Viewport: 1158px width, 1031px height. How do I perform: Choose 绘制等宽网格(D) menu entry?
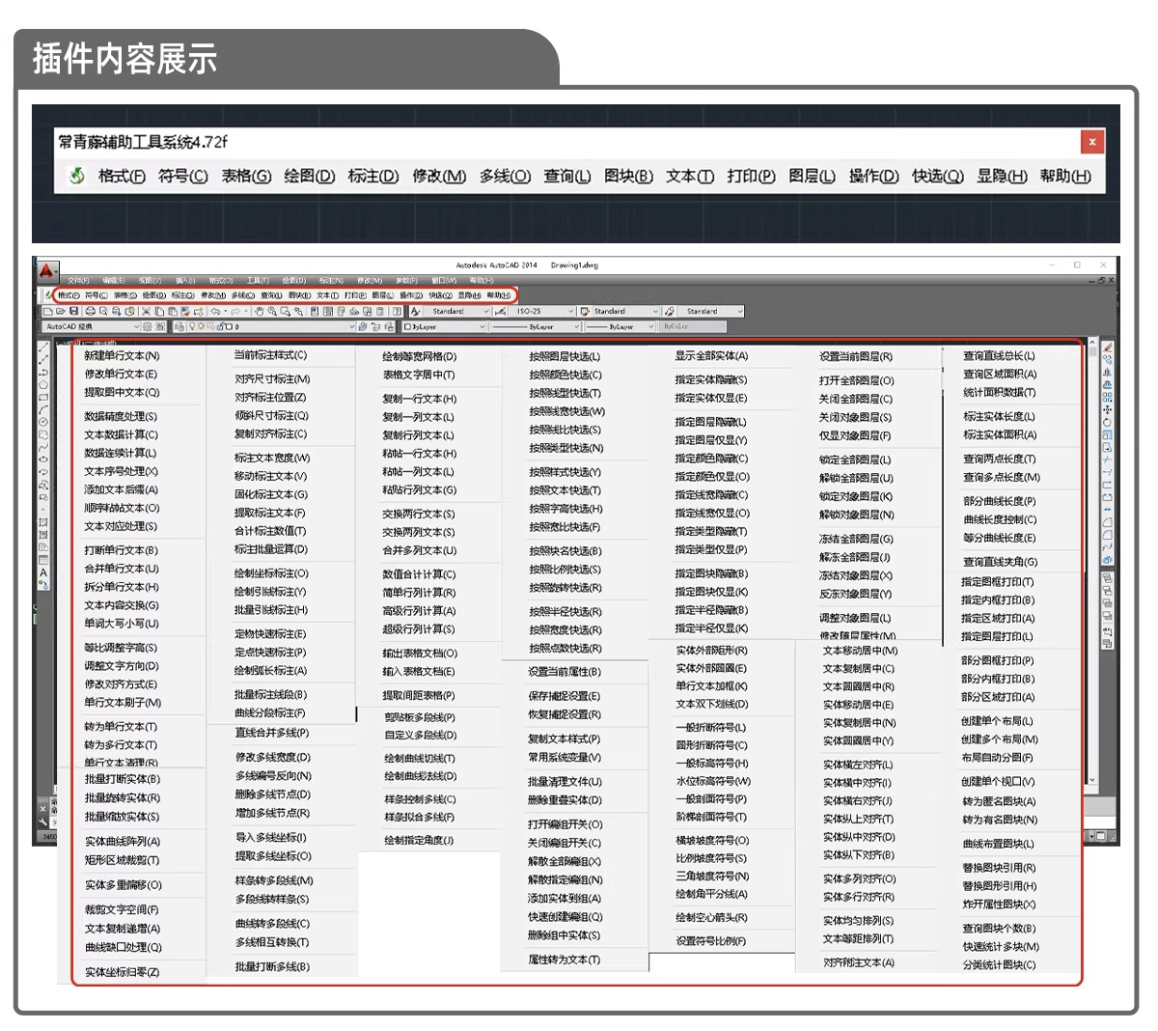[x=419, y=356]
